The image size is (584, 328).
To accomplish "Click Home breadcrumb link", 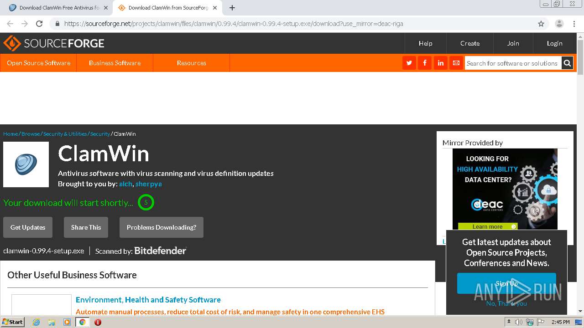I will (x=10, y=134).
